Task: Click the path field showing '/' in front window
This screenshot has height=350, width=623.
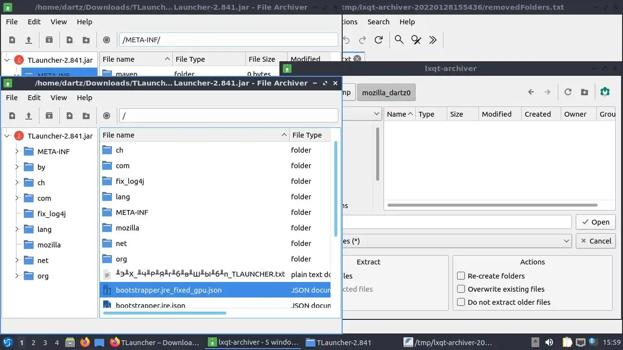Action: coord(228,116)
